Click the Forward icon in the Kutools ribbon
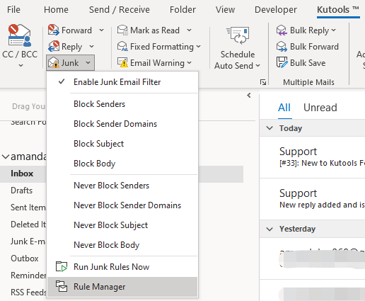Screen dimensions: 365x301 click(54, 30)
